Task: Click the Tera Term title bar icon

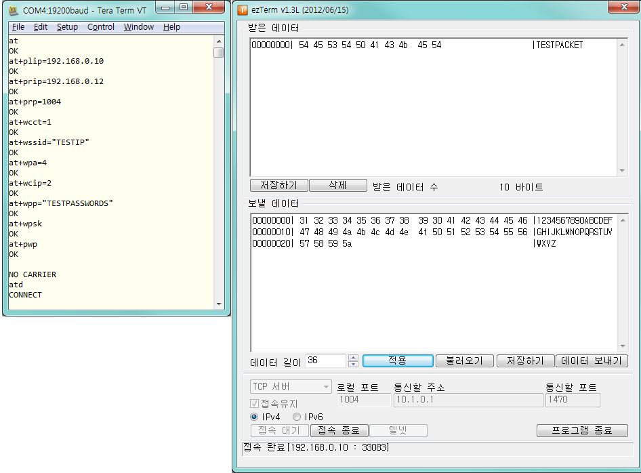Action: click(x=14, y=11)
